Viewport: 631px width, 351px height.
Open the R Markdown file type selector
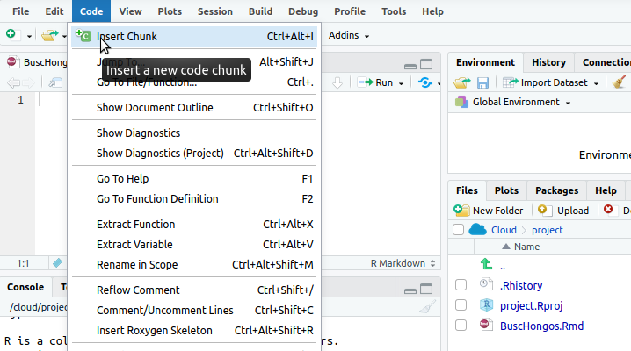tap(403, 263)
